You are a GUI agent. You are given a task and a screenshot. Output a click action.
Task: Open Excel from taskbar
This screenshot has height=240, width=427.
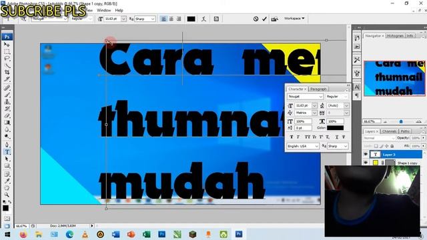pos(147,234)
